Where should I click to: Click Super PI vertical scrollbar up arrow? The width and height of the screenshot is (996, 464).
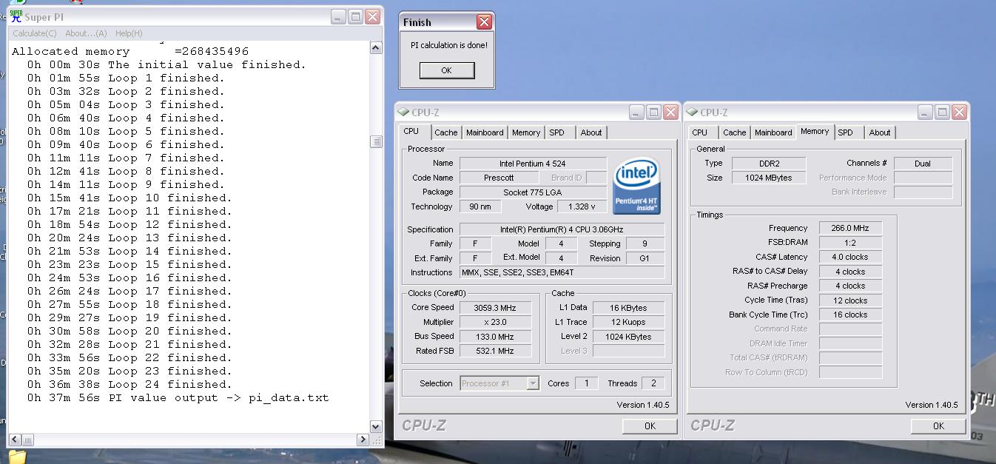tap(376, 48)
